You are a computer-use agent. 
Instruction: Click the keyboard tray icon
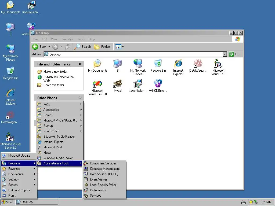(x=243, y=202)
